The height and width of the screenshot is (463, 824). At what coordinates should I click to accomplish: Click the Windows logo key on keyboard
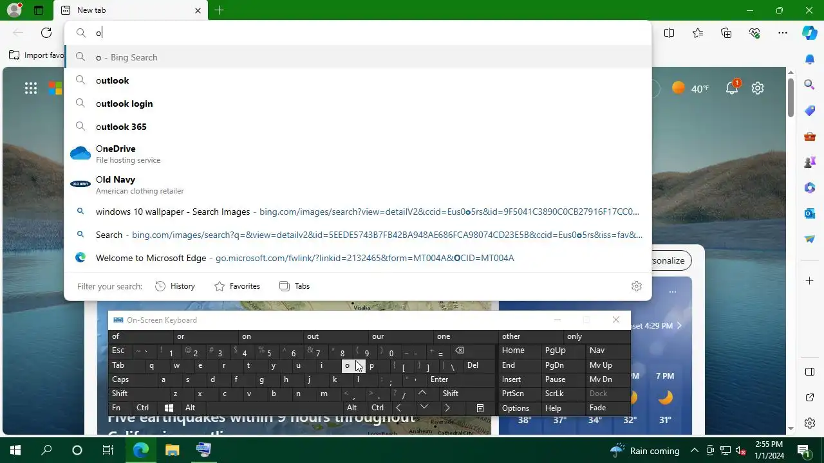[169, 408]
